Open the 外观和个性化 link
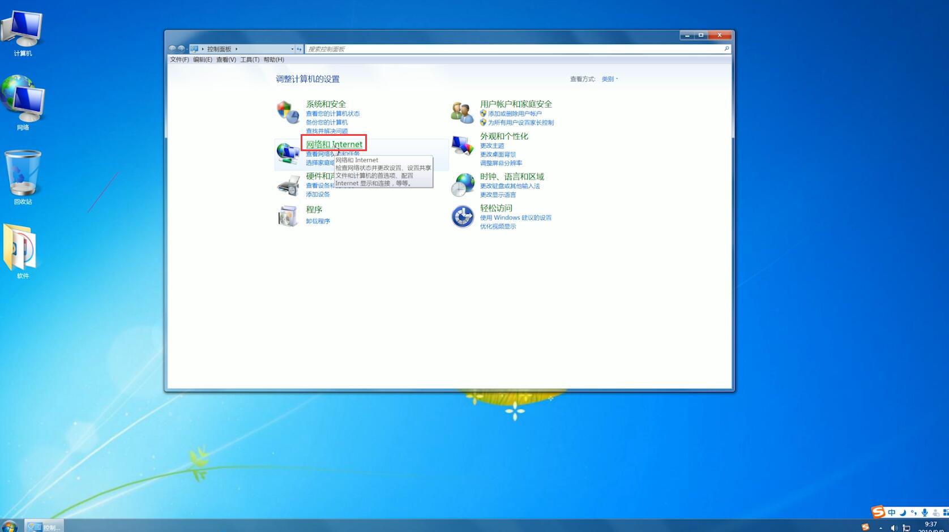Image resolution: width=949 pixels, height=532 pixels. tap(504, 136)
